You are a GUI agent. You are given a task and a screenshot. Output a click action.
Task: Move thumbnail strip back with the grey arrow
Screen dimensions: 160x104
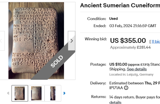[8, 93]
